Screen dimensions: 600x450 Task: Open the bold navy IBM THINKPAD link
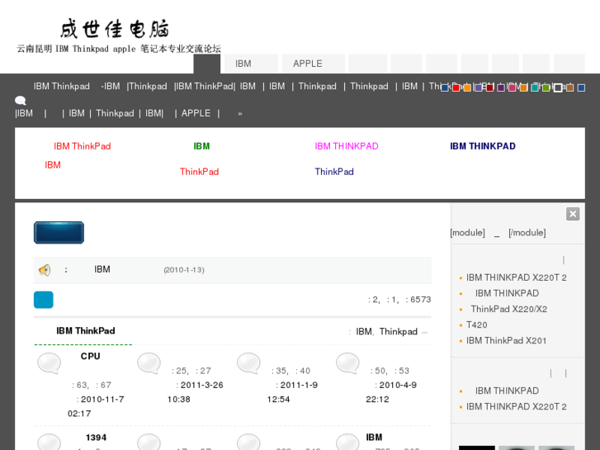pyautogui.click(x=483, y=147)
